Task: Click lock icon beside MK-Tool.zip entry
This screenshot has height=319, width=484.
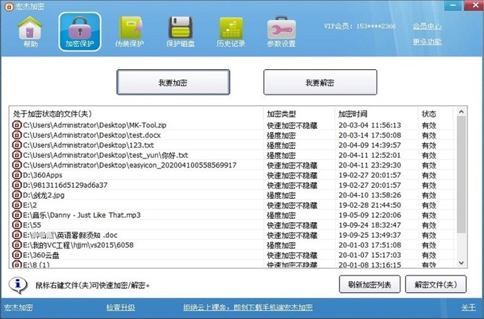Action: point(17,125)
